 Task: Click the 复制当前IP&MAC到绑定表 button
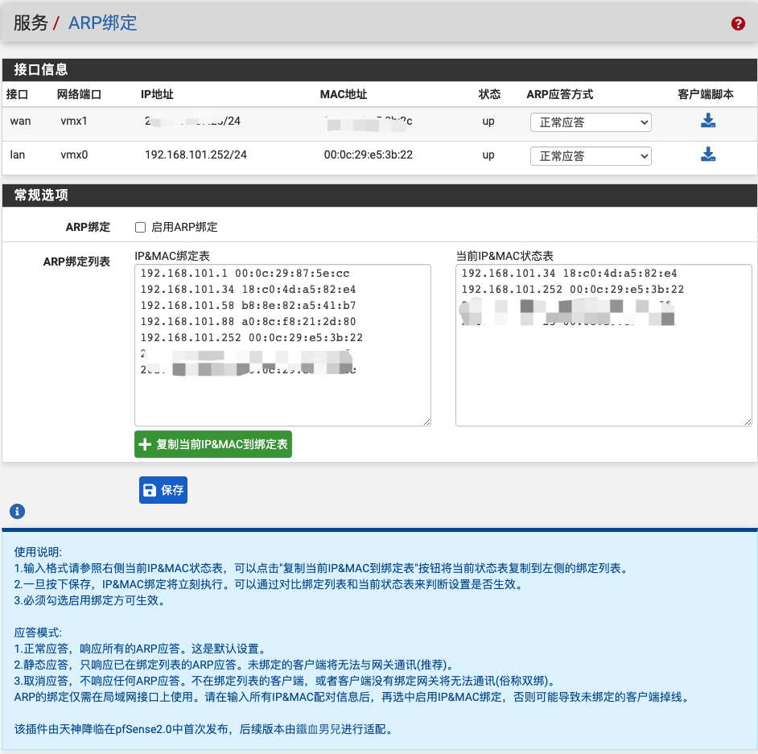[x=213, y=444]
